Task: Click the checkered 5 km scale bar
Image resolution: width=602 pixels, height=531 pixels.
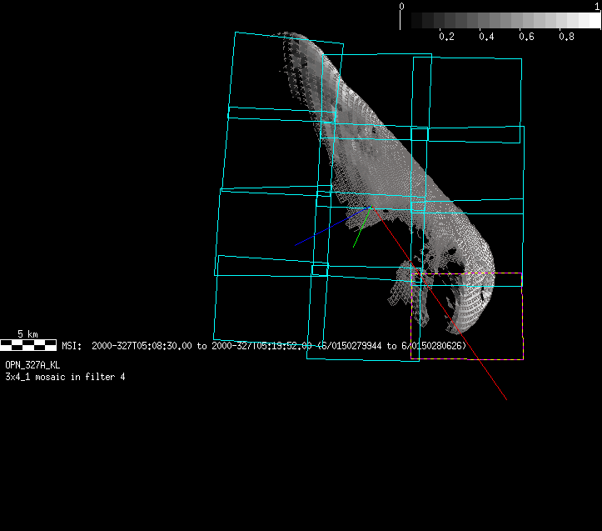Action: point(28,344)
